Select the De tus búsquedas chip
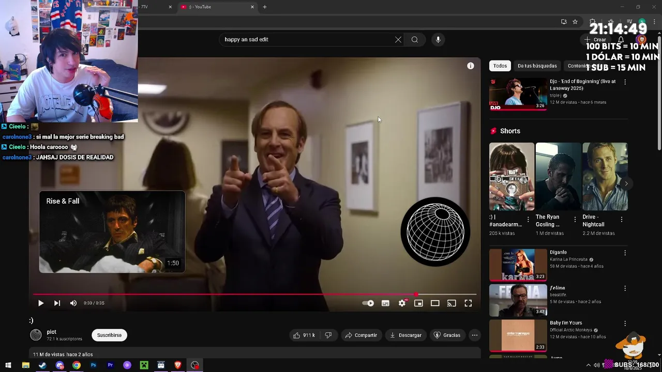This screenshot has height=372, width=662. (x=537, y=66)
